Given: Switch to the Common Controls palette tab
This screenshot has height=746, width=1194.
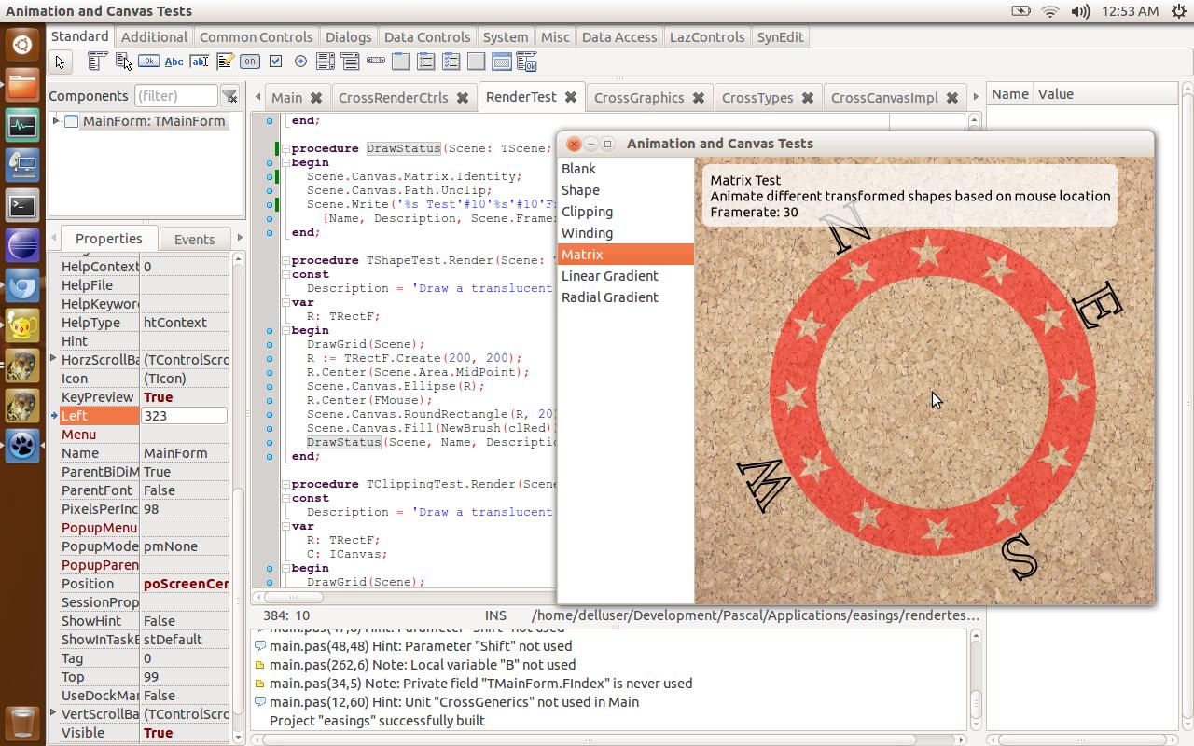Looking at the screenshot, I should click(256, 37).
